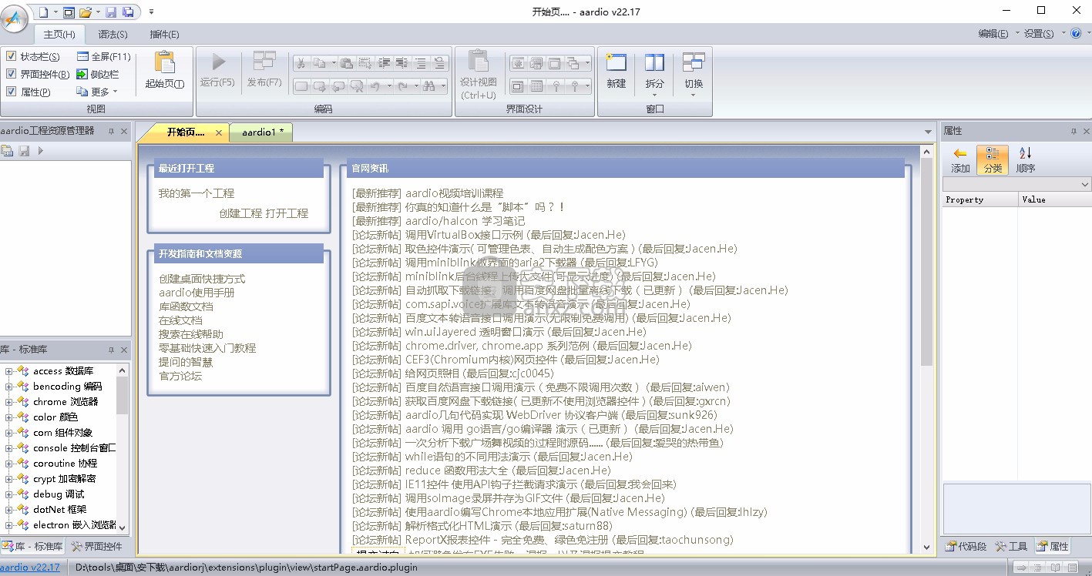Open the 设置(S) dropdown menu
The width and height of the screenshot is (1092, 576).
click(x=1043, y=33)
